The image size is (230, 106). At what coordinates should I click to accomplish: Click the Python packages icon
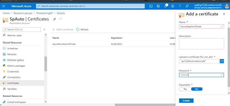(4, 66)
